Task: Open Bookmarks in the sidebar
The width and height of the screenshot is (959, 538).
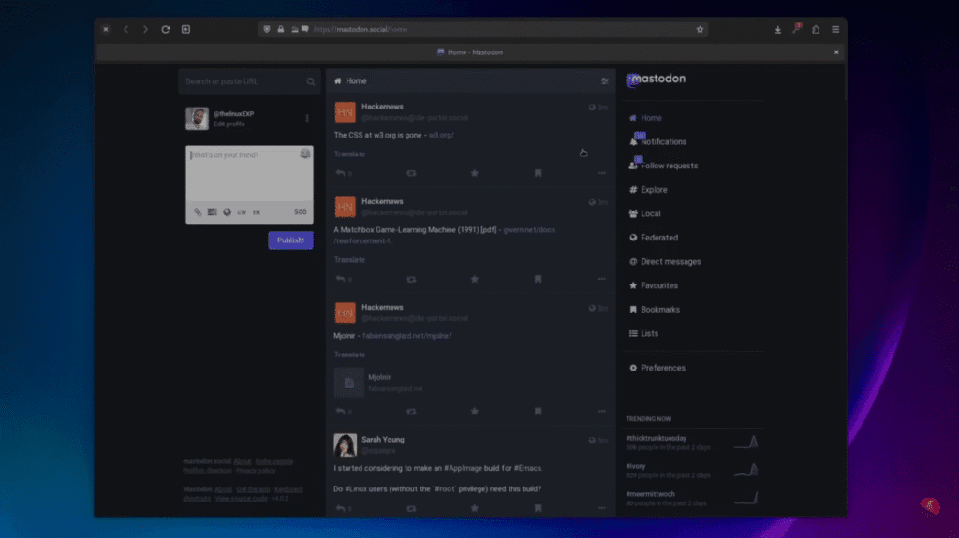Action: point(655,310)
